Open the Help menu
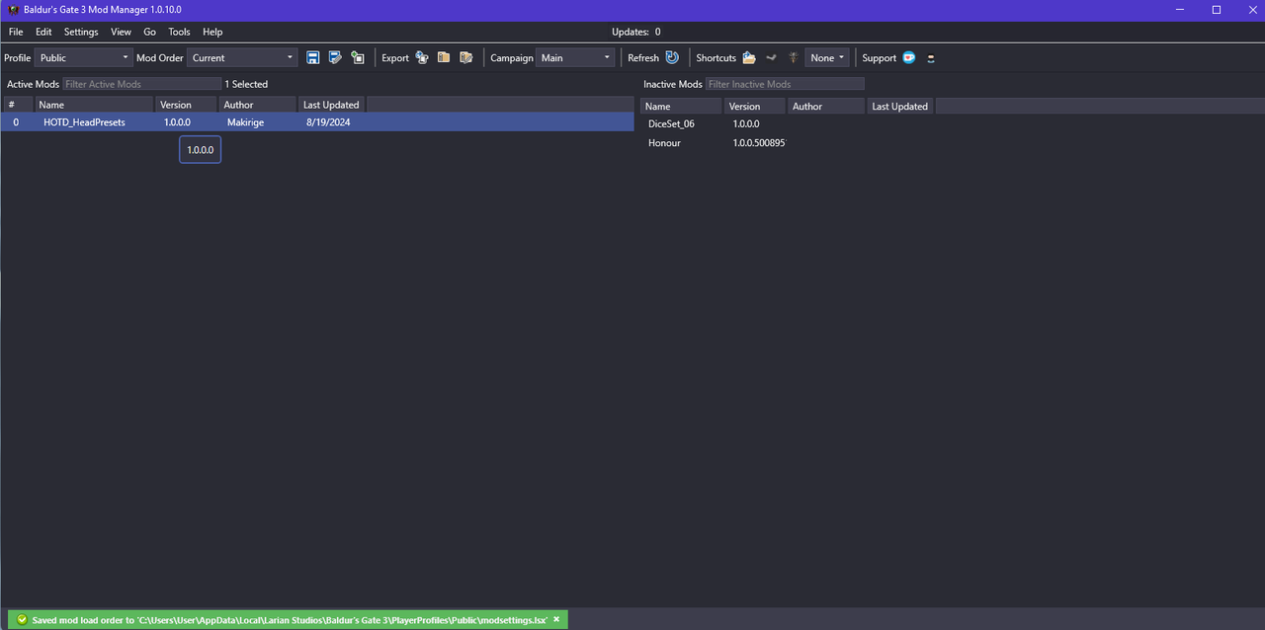 [212, 32]
